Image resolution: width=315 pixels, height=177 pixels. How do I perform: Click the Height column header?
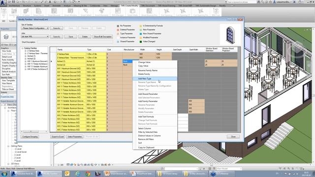[163, 50]
